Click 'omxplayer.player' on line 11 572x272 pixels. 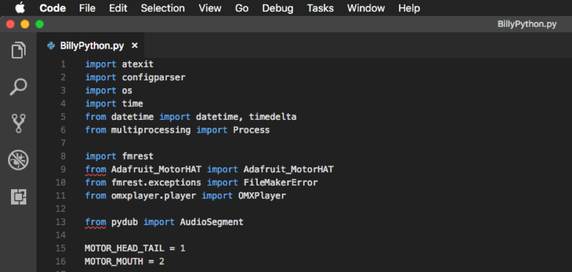(x=154, y=195)
